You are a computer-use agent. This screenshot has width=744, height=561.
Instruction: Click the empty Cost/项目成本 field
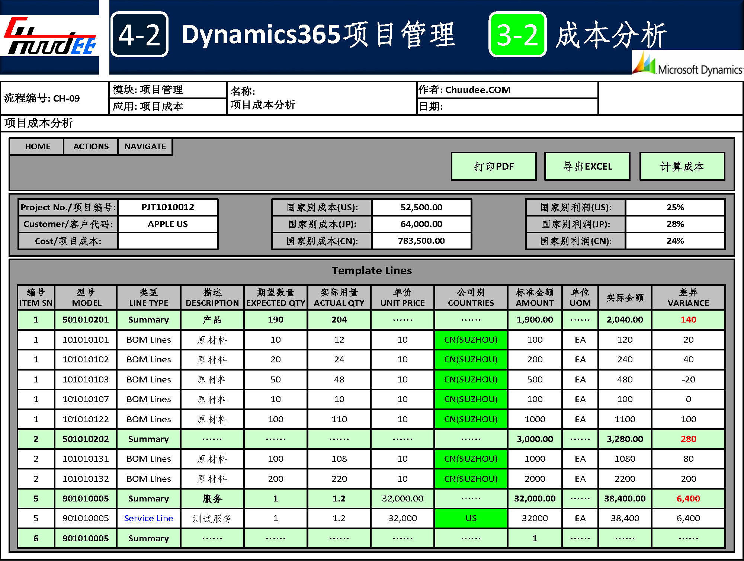pos(168,241)
